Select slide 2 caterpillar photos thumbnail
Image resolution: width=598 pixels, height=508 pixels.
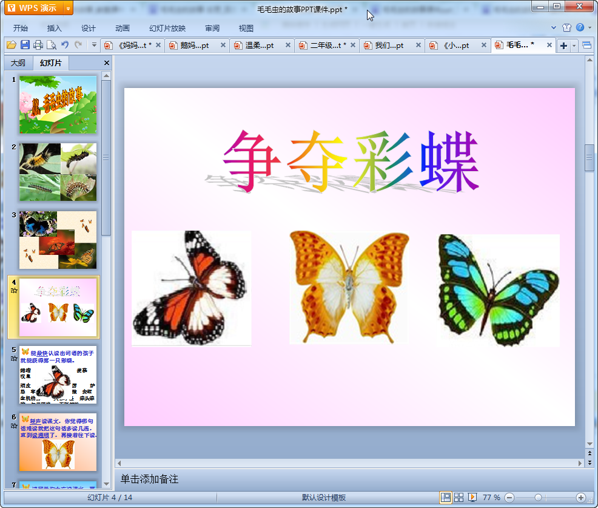(x=58, y=172)
